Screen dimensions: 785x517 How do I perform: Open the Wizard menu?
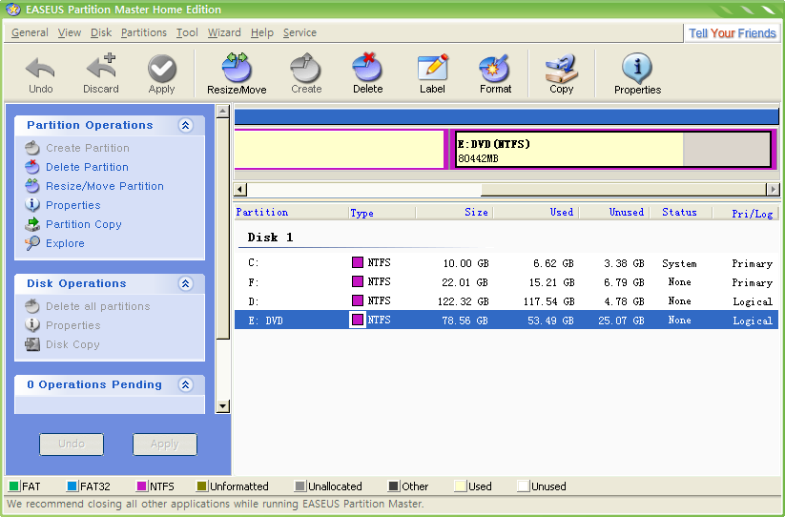[x=224, y=32]
